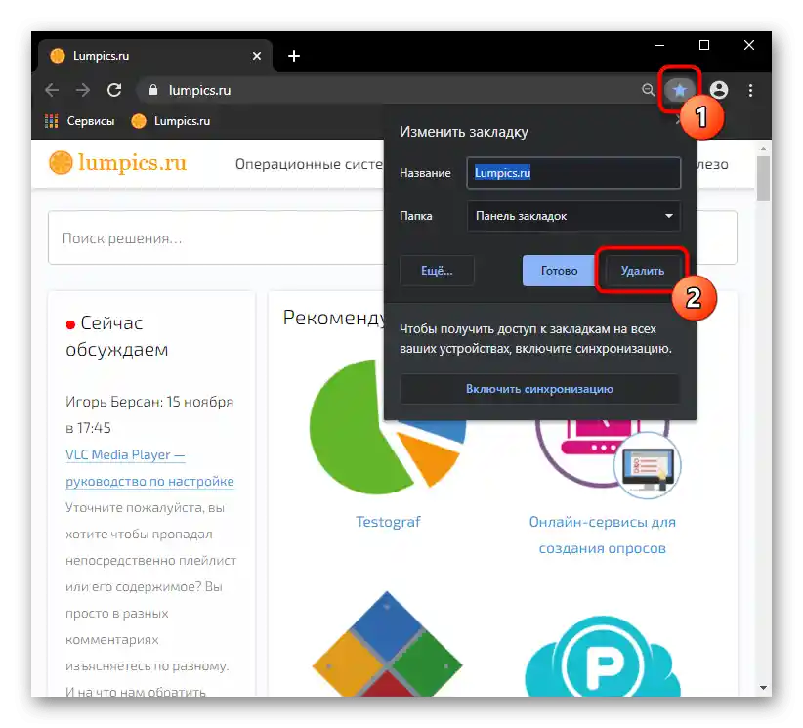Maximize the browser window
The image size is (803, 728).
704,46
